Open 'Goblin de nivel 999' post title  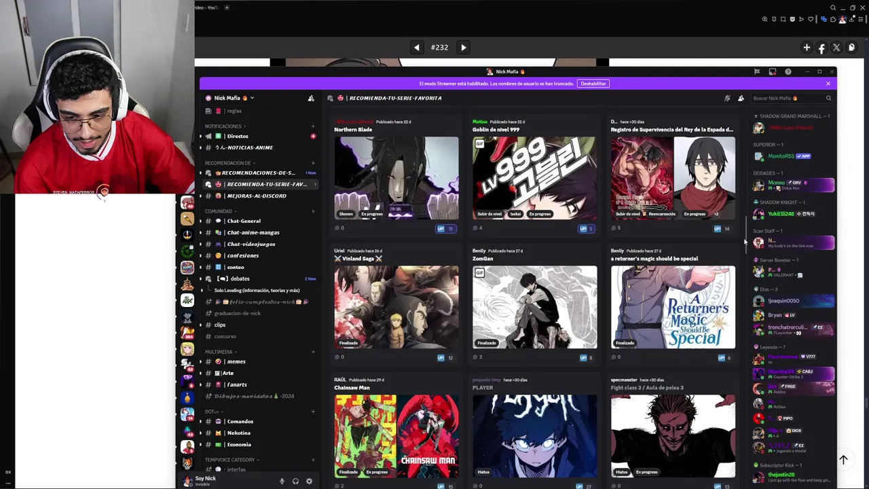(x=496, y=129)
